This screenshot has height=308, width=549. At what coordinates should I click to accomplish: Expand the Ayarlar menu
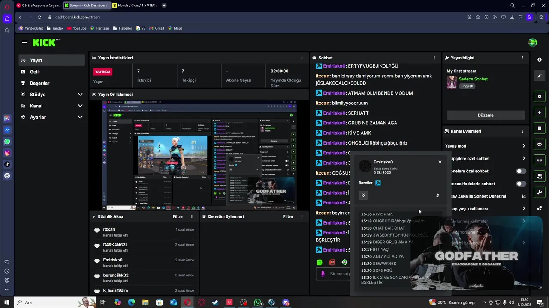tap(80, 117)
